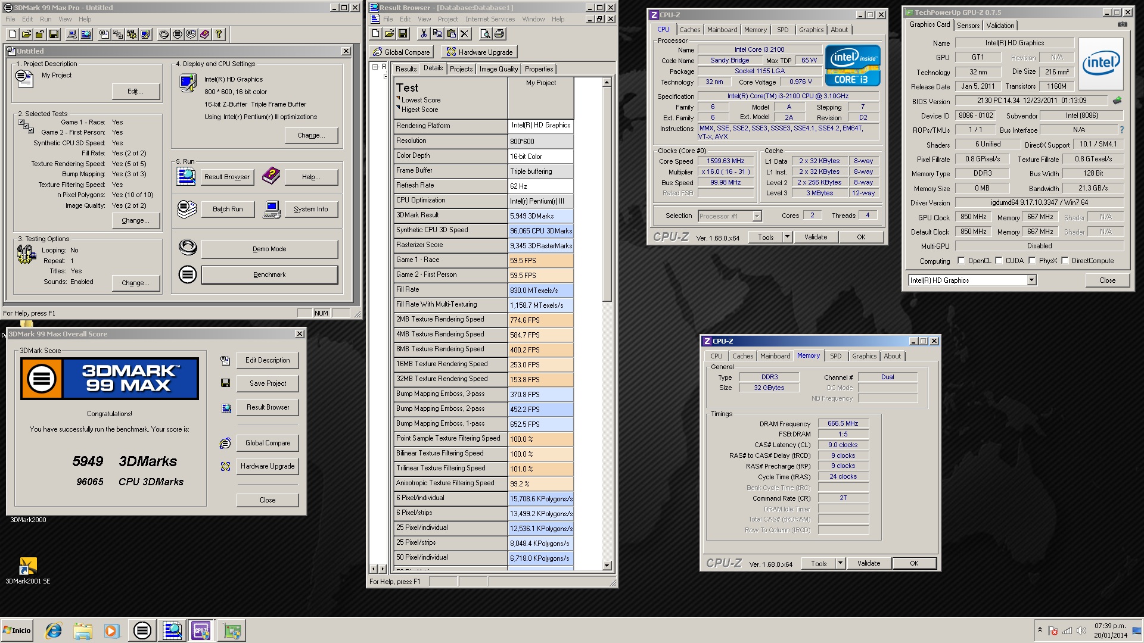Open Windows Media Player on taskbar
The height and width of the screenshot is (643, 1144).
click(111, 630)
